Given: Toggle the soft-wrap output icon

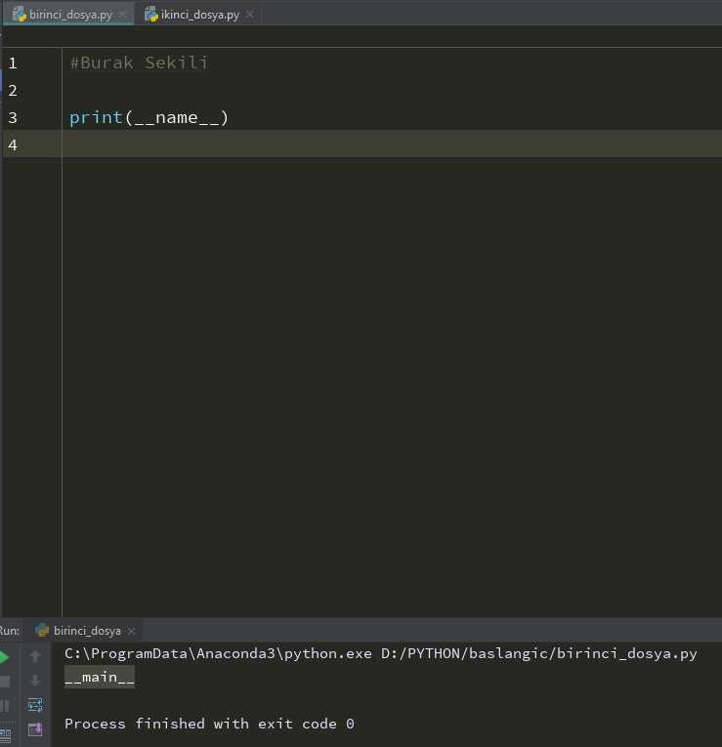Looking at the screenshot, I should click(35, 705).
